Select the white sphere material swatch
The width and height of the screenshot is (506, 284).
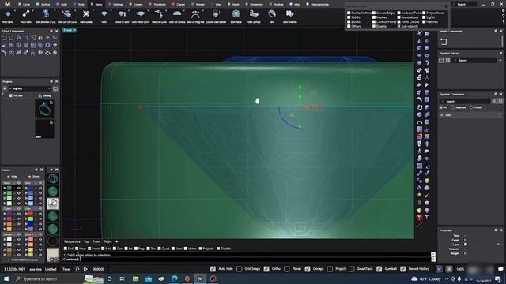pos(53,204)
